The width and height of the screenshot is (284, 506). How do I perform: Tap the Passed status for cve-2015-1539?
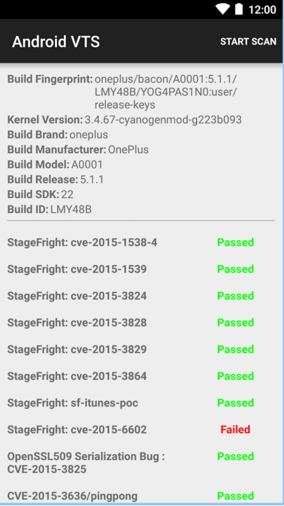tap(235, 269)
